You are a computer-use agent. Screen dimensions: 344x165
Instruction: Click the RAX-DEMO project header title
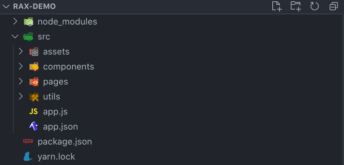(x=34, y=6)
